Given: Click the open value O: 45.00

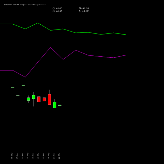Looking at the screenshot, I should 57,11.
